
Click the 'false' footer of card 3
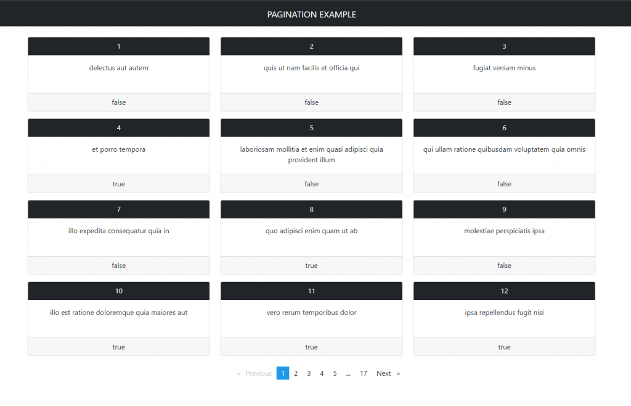pyautogui.click(x=504, y=102)
